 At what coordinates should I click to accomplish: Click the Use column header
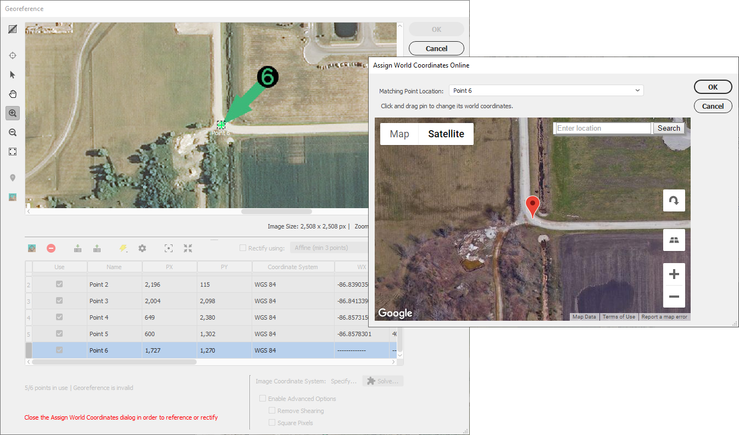point(59,267)
